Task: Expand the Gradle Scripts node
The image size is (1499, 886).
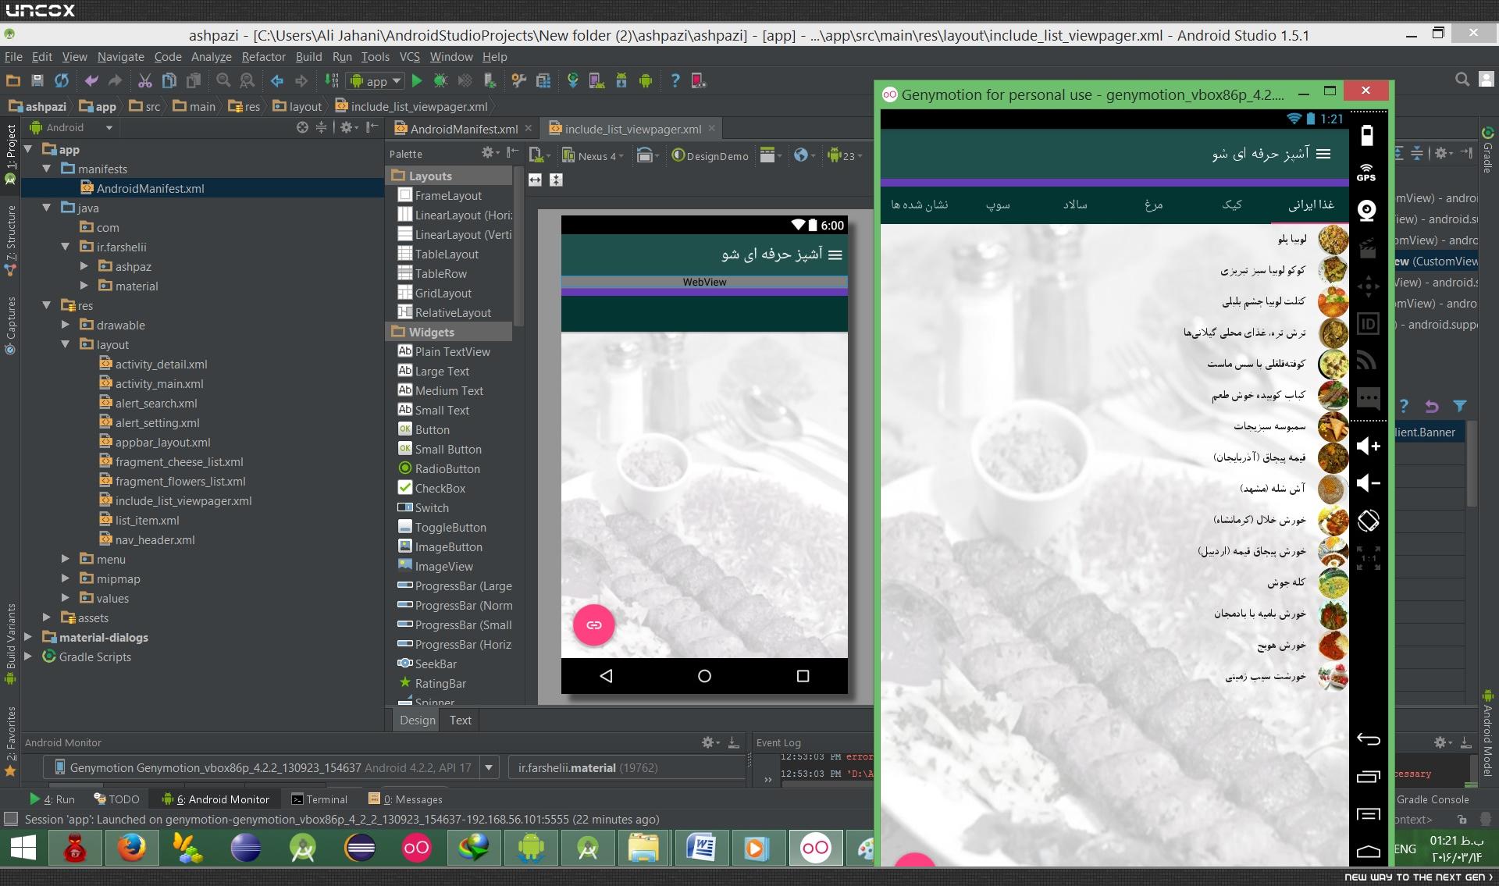Action: pyautogui.click(x=28, y=656)
